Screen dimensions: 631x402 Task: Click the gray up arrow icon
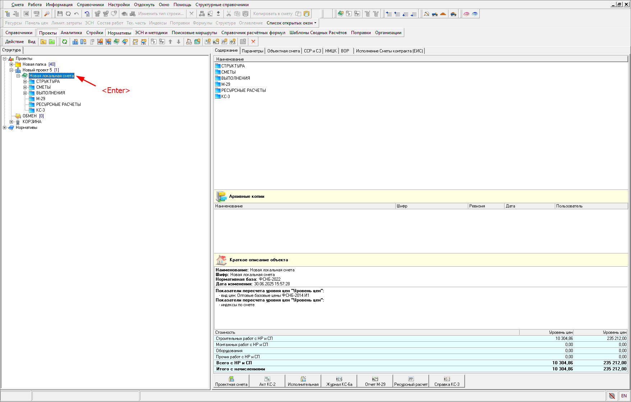(170, 42)
